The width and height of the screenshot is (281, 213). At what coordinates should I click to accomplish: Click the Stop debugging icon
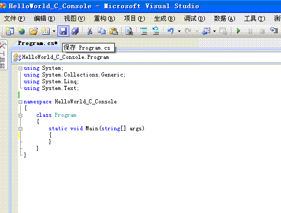(262, 31)
